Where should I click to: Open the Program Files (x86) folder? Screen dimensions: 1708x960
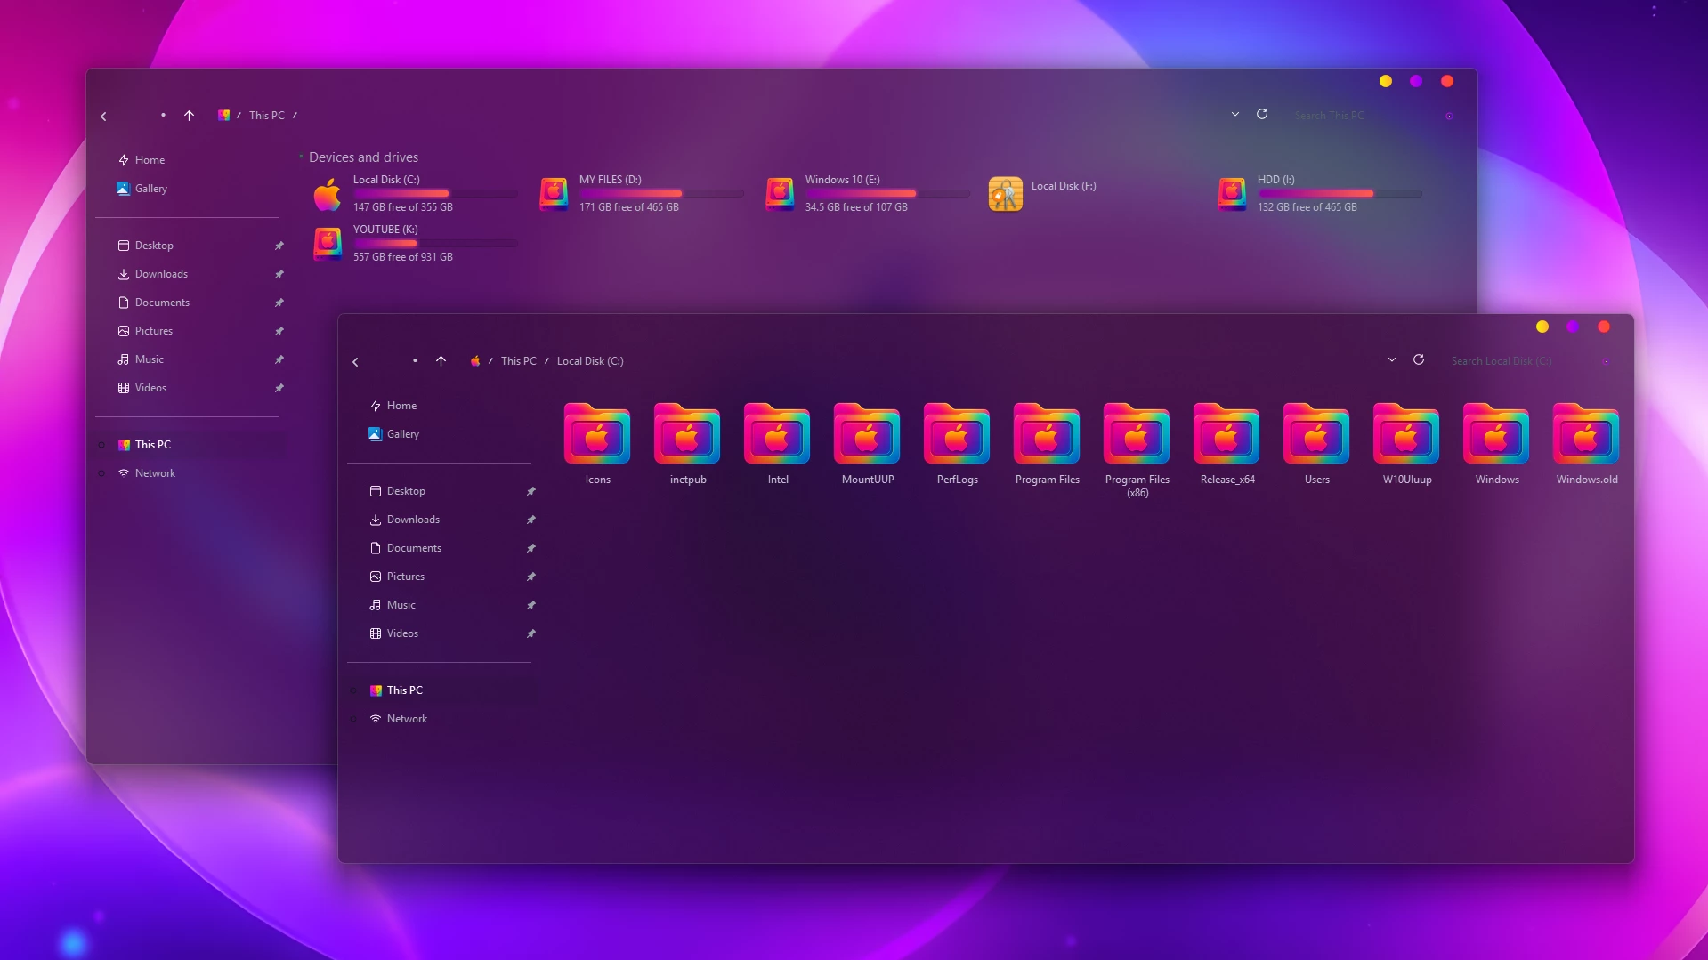tap(1137, 450)
